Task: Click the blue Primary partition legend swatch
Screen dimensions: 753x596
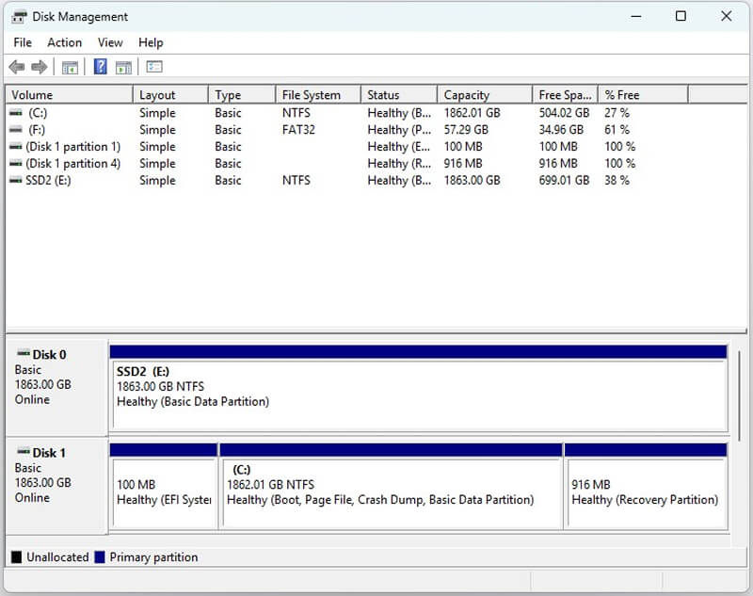Action: tap(100, 557)
